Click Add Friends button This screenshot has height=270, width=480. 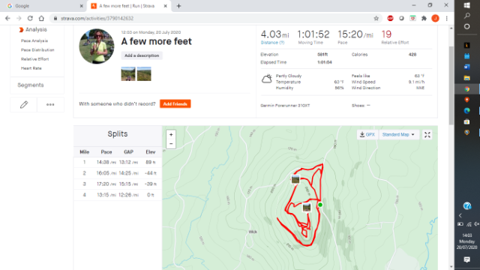coord(175,104)
